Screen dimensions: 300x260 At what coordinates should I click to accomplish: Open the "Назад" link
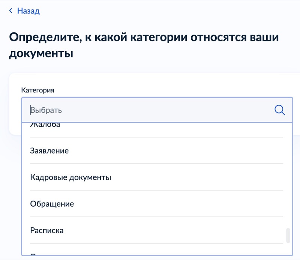coord(27,11)
